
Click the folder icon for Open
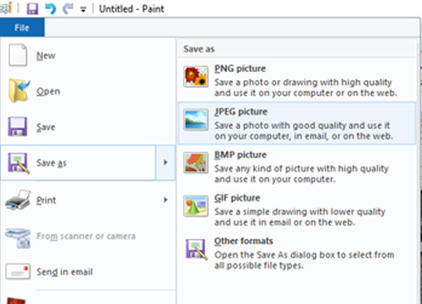tap(19, 90)
